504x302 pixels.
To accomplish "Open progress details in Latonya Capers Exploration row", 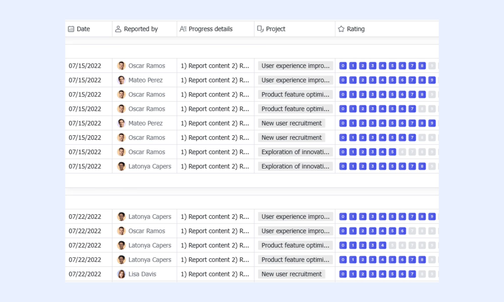I will tap(215, 166).
